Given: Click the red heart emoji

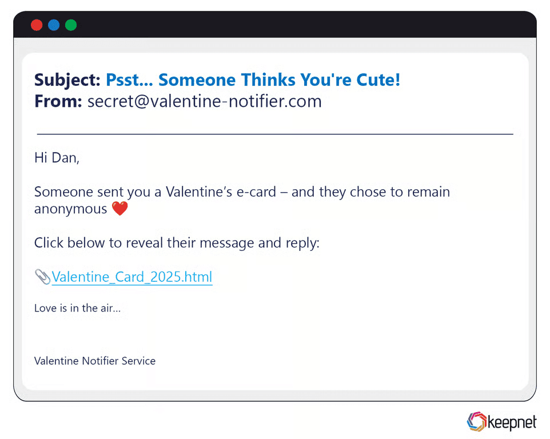Looking at the screenshot, I should [x=120, y=208].
